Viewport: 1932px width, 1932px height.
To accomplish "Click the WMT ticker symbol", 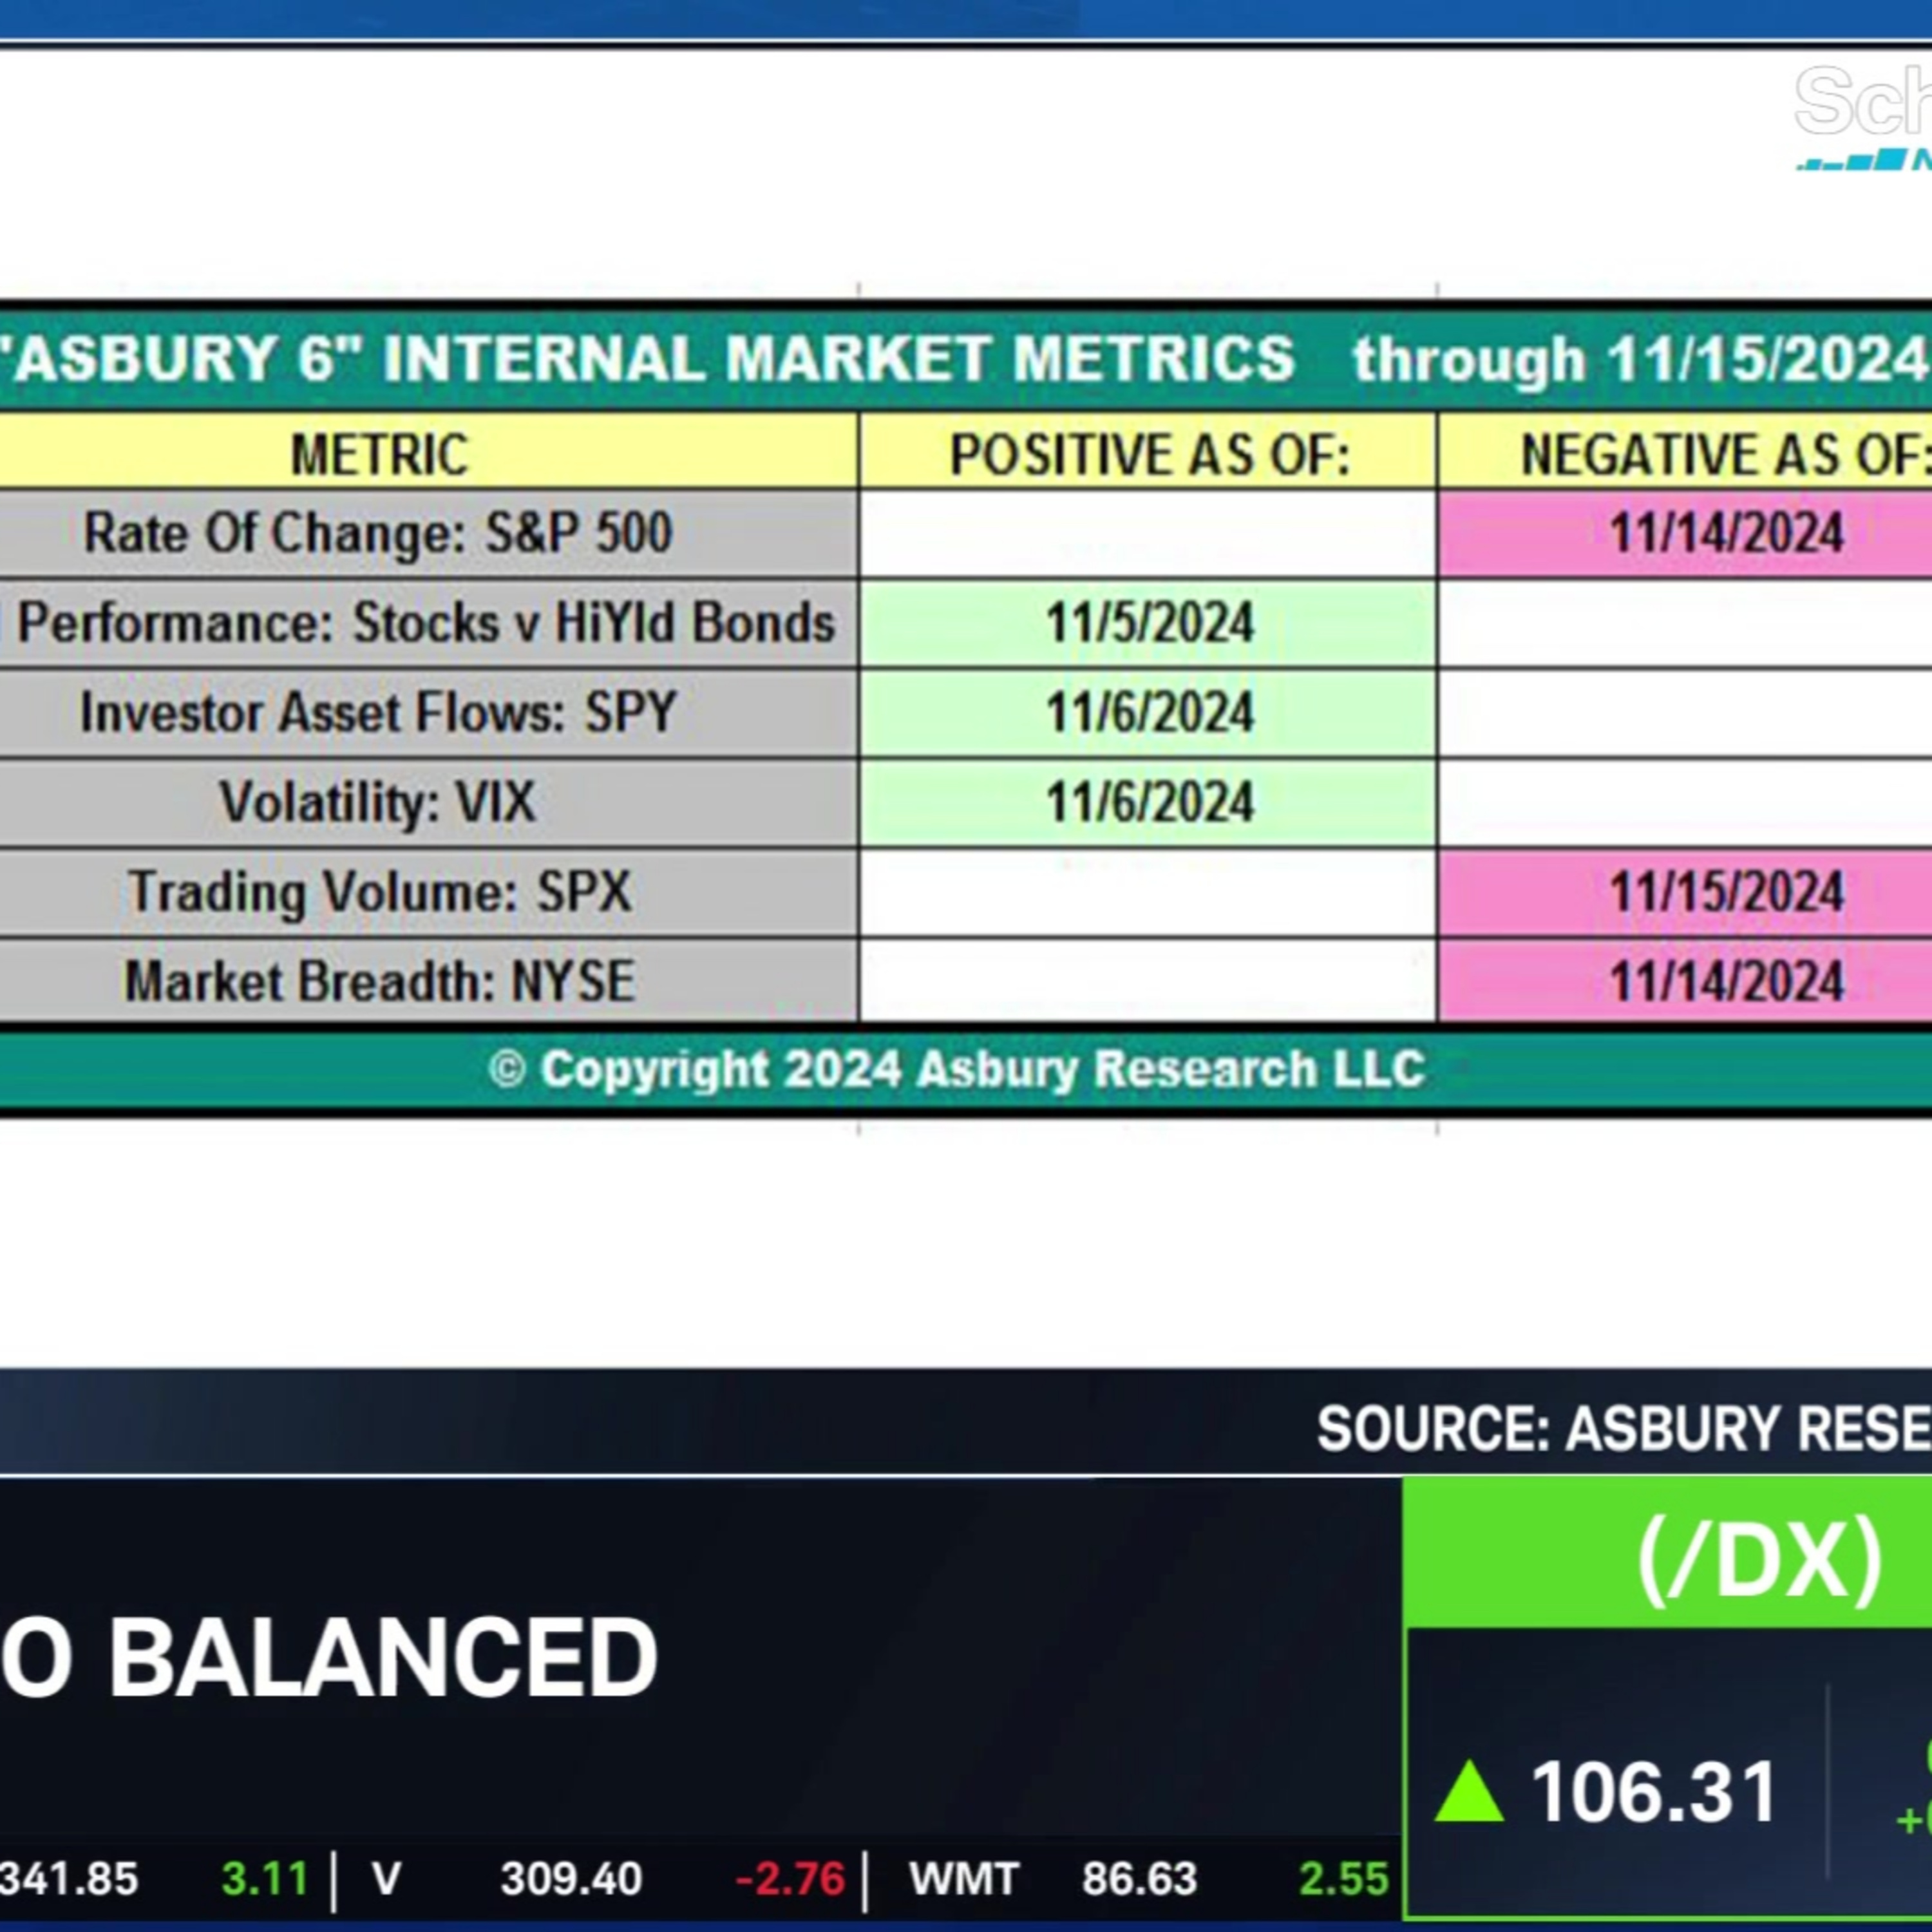I will tap(963, 1879).
